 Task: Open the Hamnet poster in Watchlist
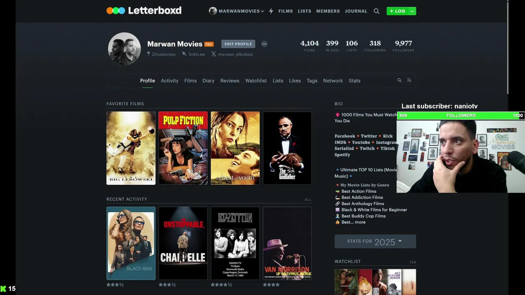(x=346, y=282)
